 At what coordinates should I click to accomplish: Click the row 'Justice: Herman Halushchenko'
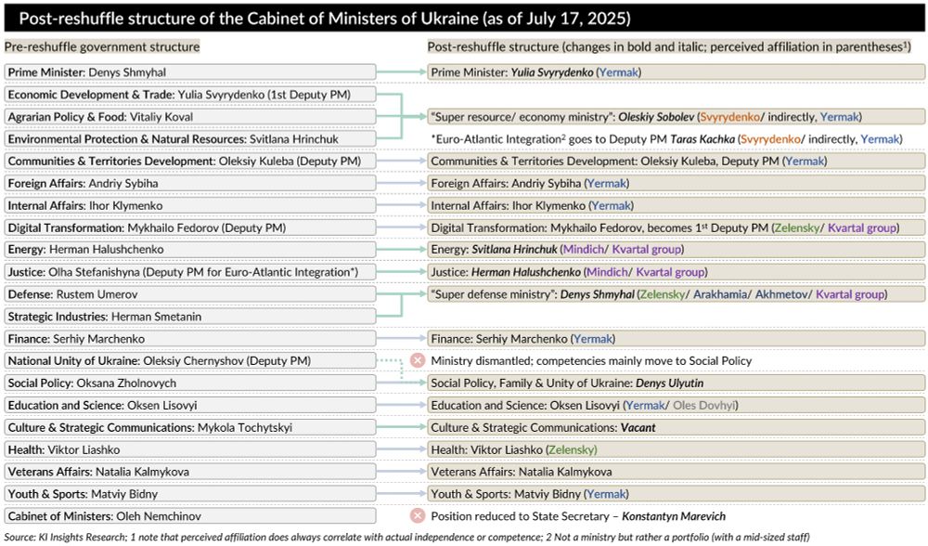click(676, 272)
